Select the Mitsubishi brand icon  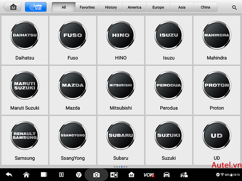[x=121, y=85]
